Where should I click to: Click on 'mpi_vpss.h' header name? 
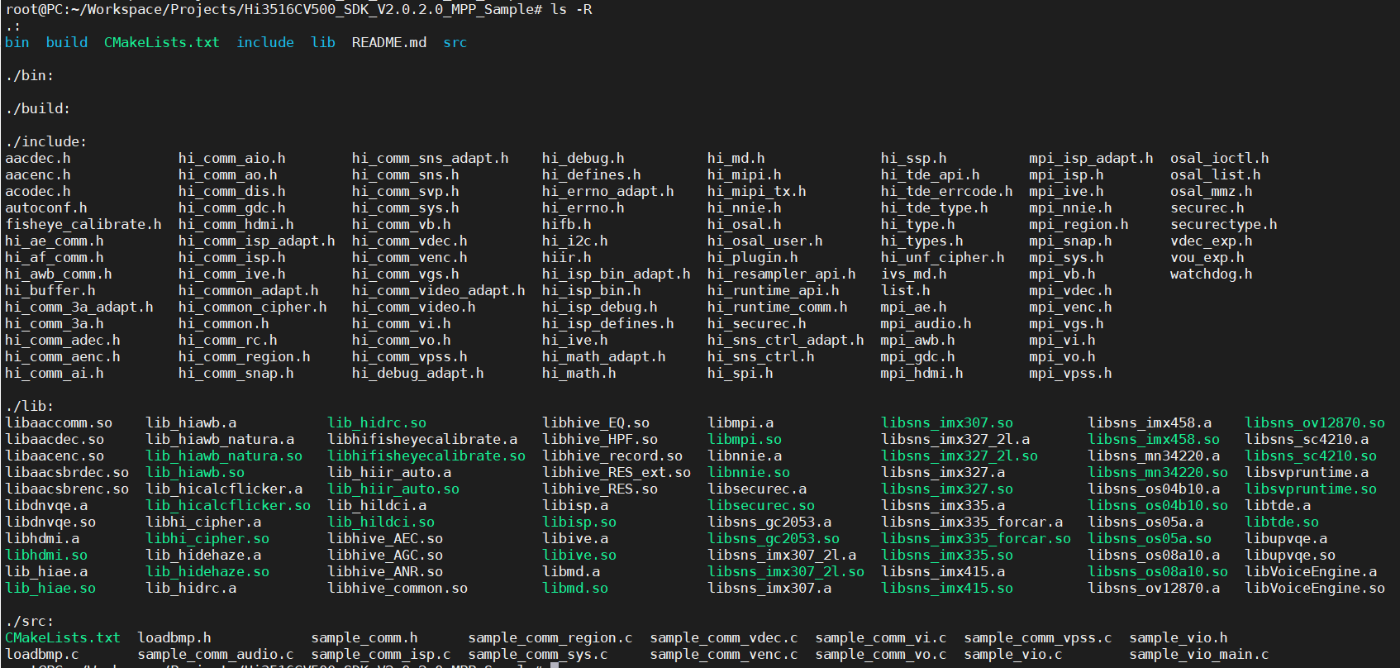(x=1071, y=373)
